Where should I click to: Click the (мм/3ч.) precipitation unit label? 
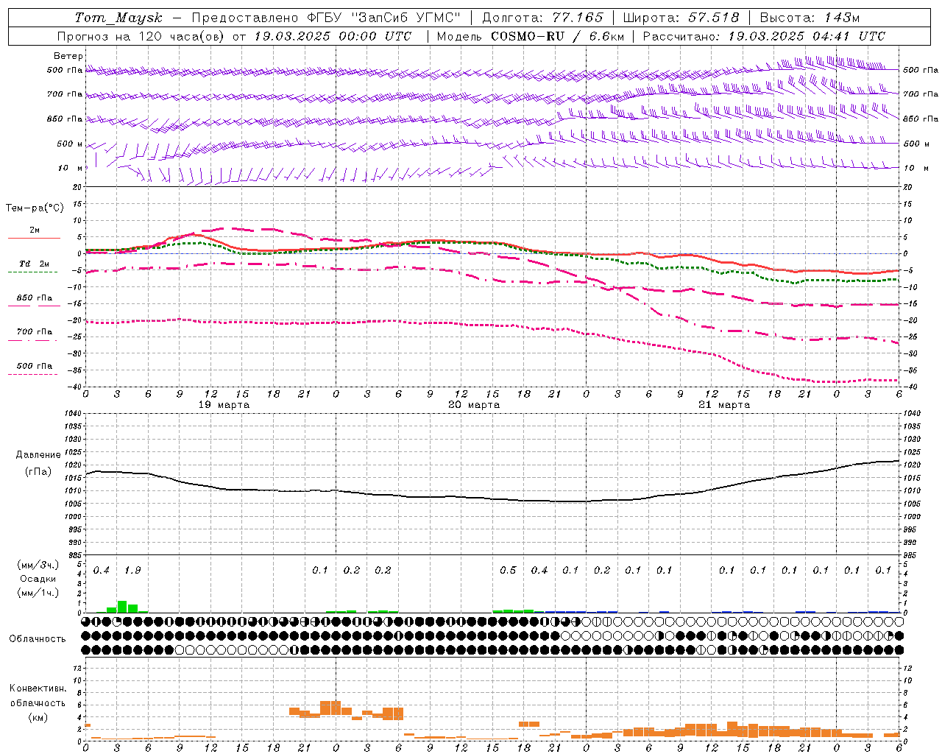(x=38, y=565)
